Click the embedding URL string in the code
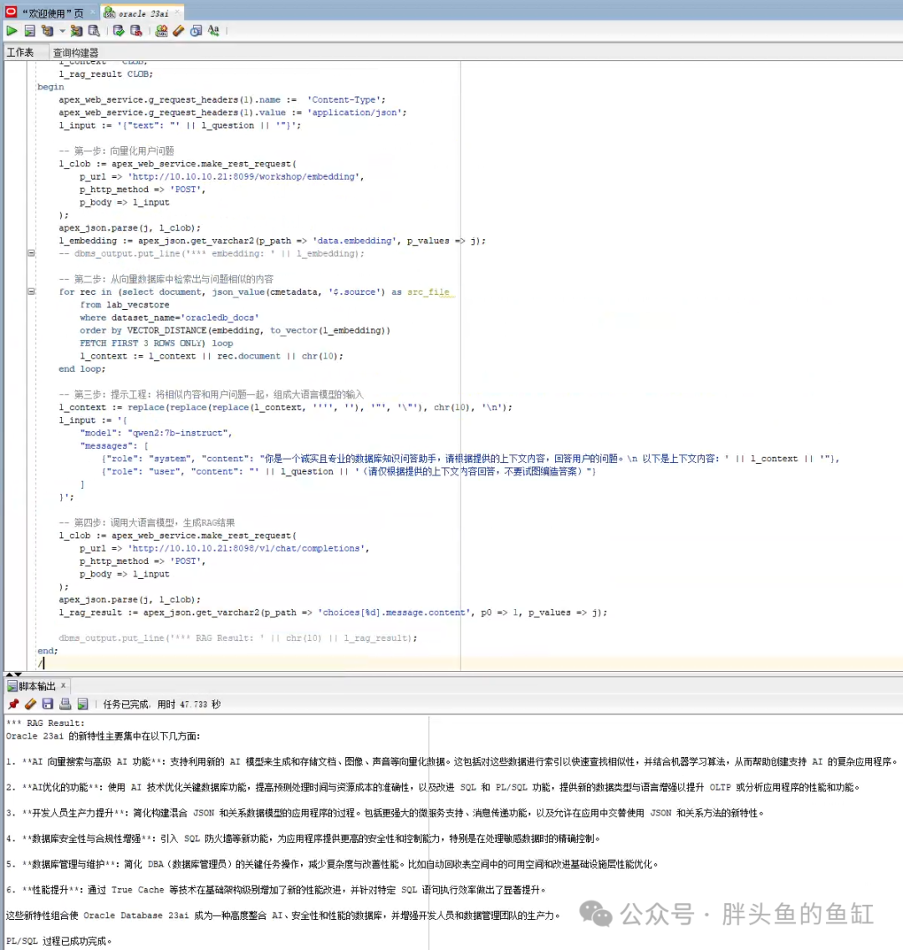The height and width of the screenshot is (950, 903). click(246, 177)
